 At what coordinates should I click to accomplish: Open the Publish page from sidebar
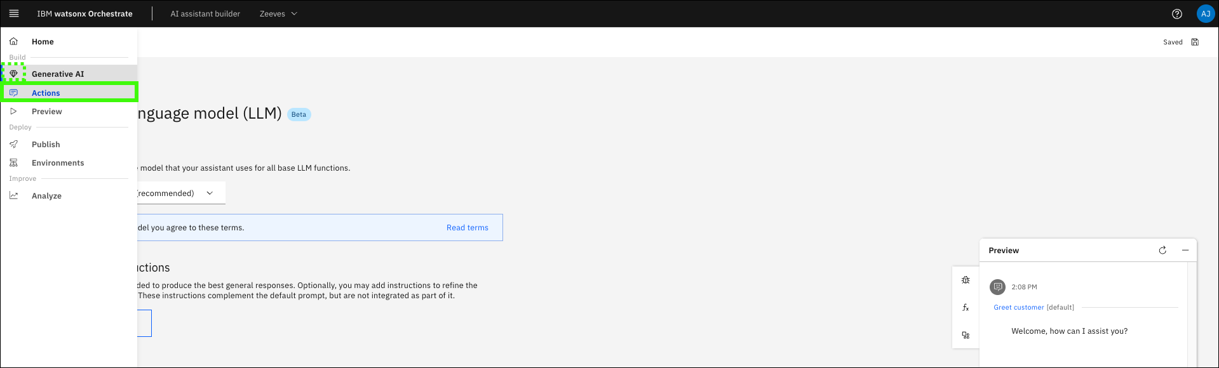point(46,145)
